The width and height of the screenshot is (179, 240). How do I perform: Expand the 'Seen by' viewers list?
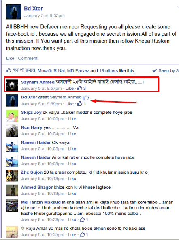(x=168, y=70)
